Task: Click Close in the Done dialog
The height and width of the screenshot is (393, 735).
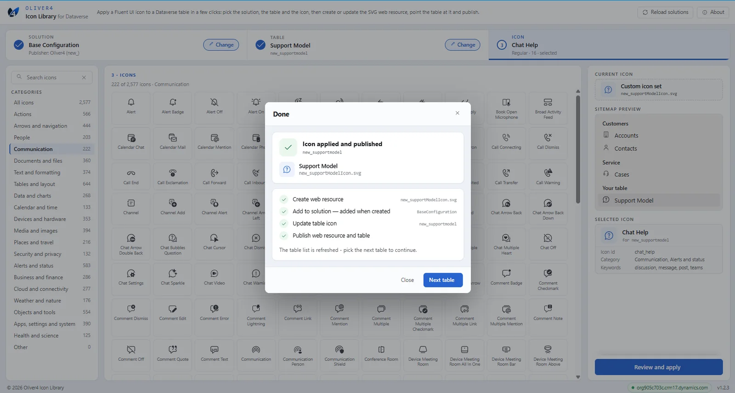Action: pos(407,280)
